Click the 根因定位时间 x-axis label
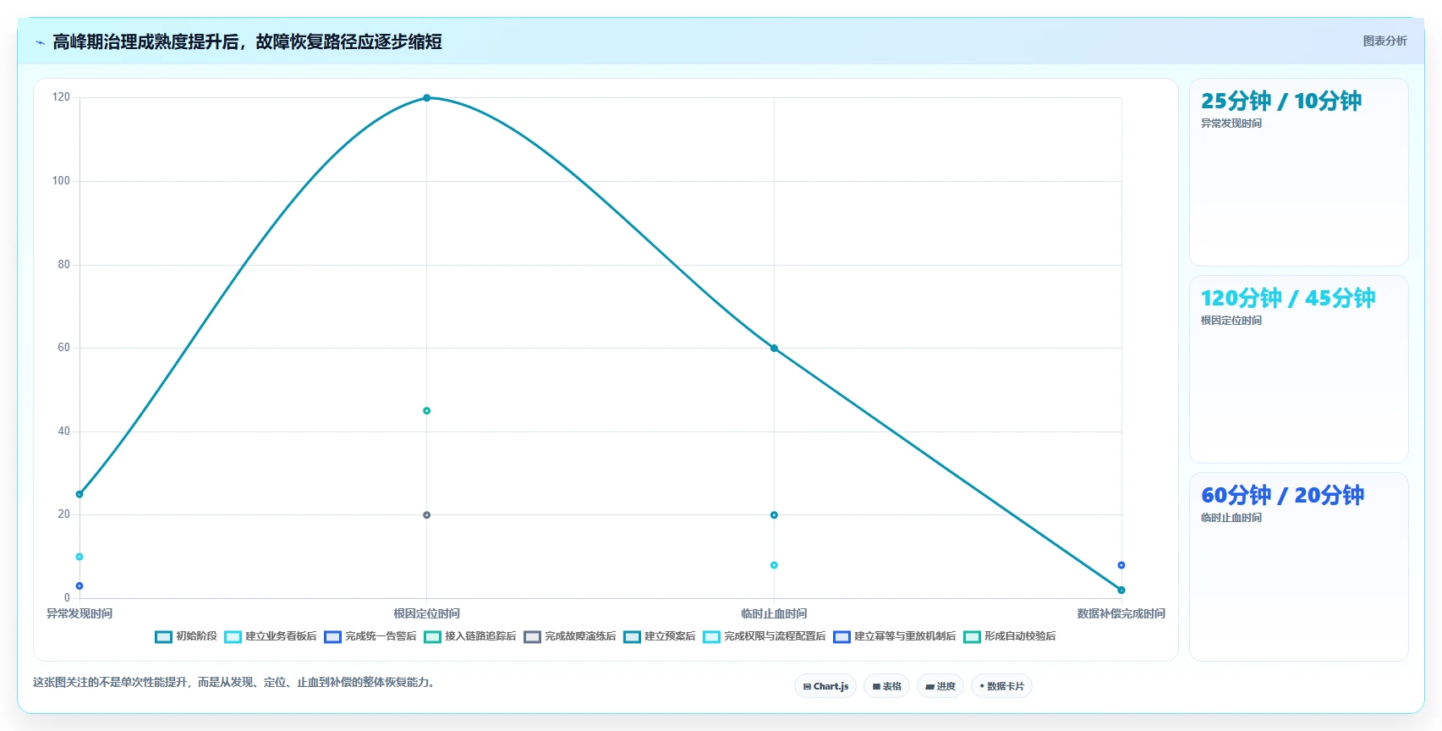This screenshot has height=731, width=1442. pos(426,614)
